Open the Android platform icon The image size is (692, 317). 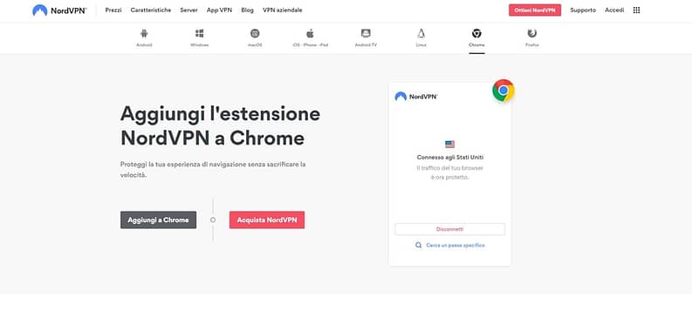pos(144,33)
